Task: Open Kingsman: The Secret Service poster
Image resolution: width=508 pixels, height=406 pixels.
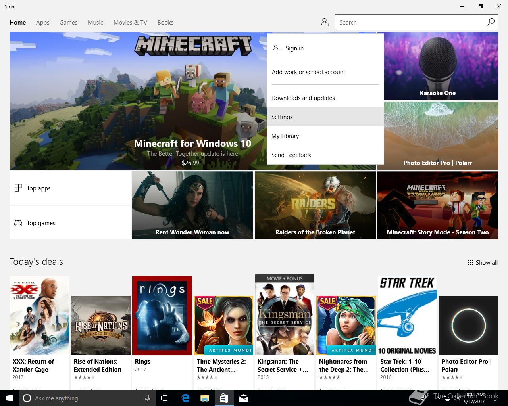Action: click(x=285, y=315)
